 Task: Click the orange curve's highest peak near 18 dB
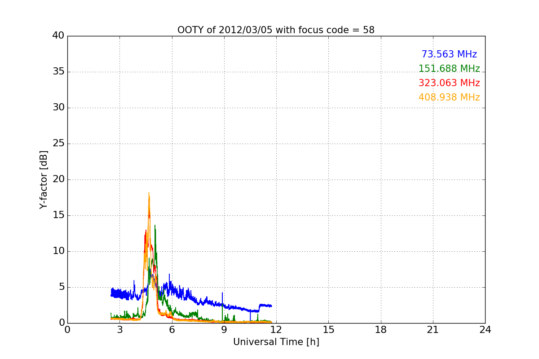click(x=149, y=193)
